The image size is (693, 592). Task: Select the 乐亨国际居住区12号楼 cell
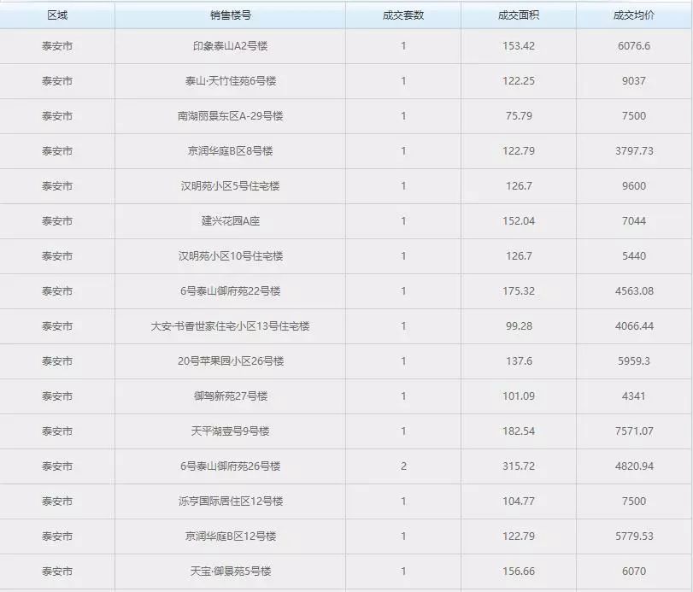coord(230,501)
